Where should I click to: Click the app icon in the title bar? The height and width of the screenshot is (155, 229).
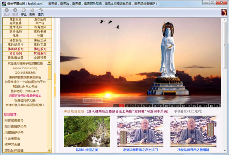pyautogui.click(x=4, y=3)
